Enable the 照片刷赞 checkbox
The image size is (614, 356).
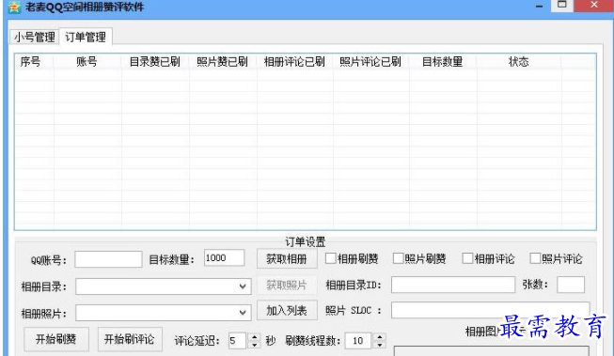(x=399, y=258)
